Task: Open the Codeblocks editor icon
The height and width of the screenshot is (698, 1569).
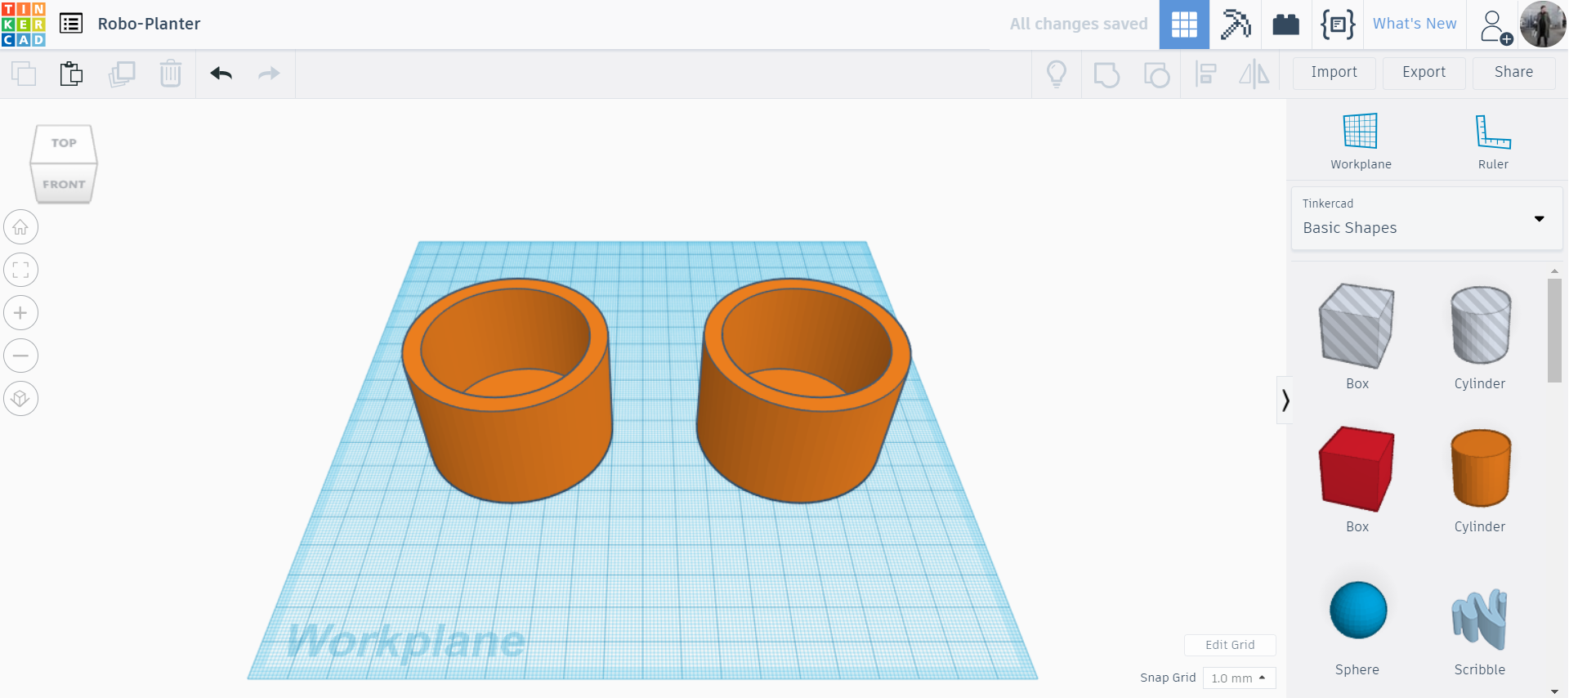Action: click(1338, 25)
